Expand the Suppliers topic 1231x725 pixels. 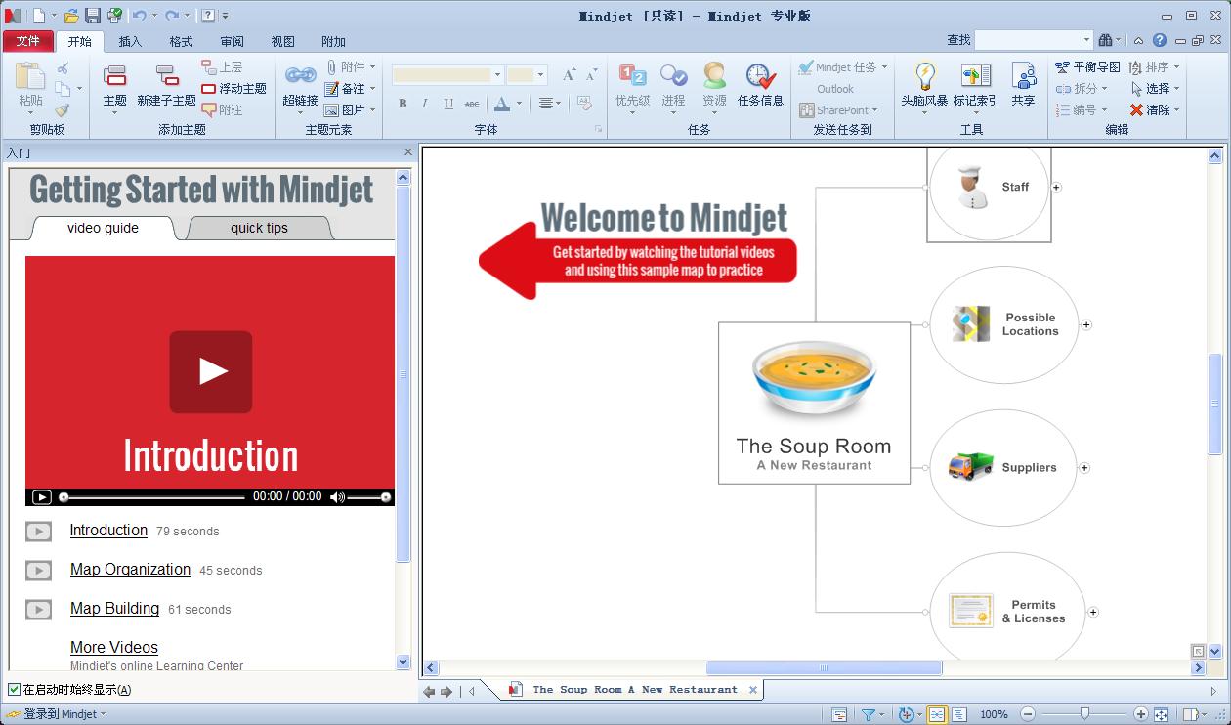coord(1084,468)
